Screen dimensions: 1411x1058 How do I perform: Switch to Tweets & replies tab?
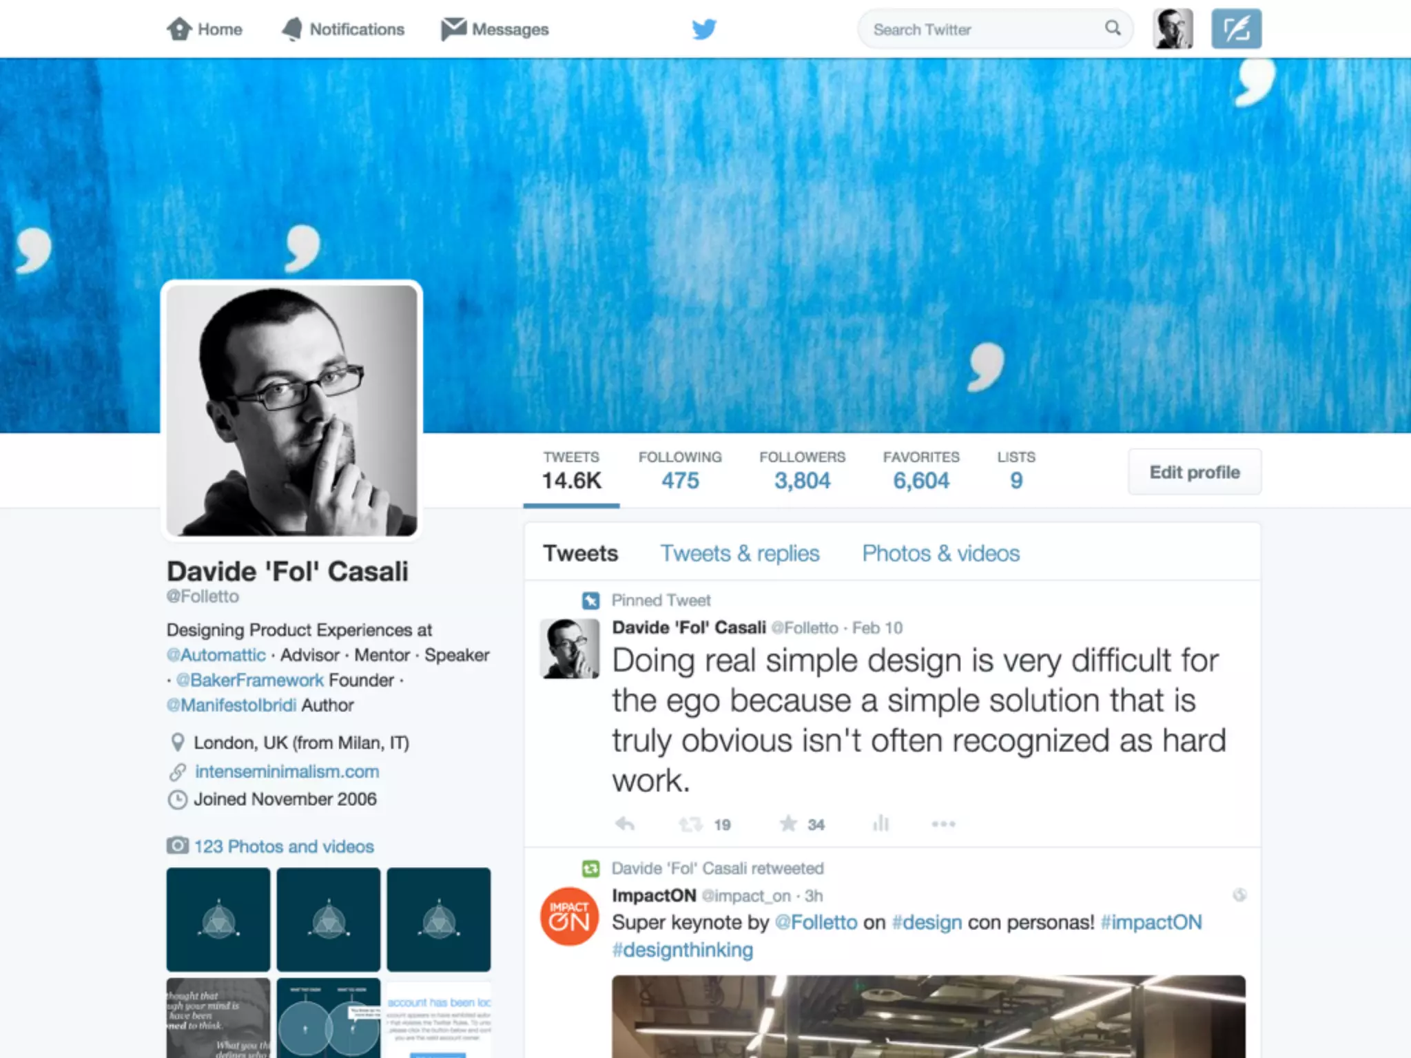(740, 553)
